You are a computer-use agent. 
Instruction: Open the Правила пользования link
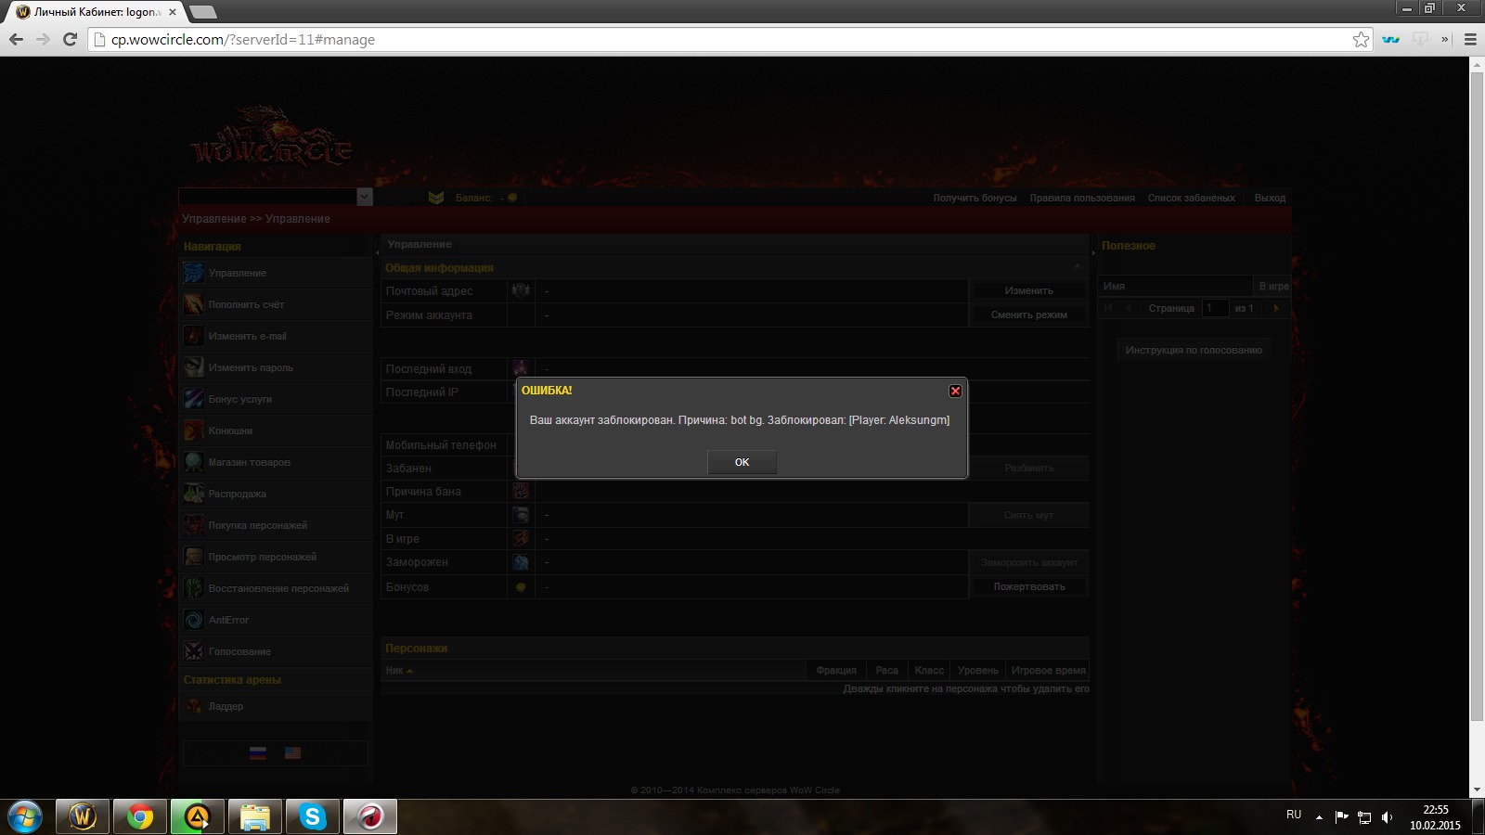coord(1082,198)
